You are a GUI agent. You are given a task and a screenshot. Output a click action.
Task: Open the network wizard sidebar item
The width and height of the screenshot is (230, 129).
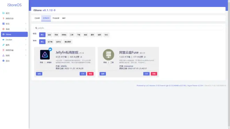[9, 18]
